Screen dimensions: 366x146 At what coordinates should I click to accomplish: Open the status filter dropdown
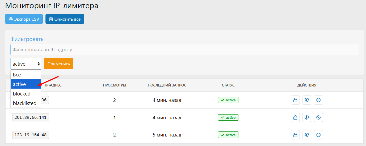tap(26, 64)
